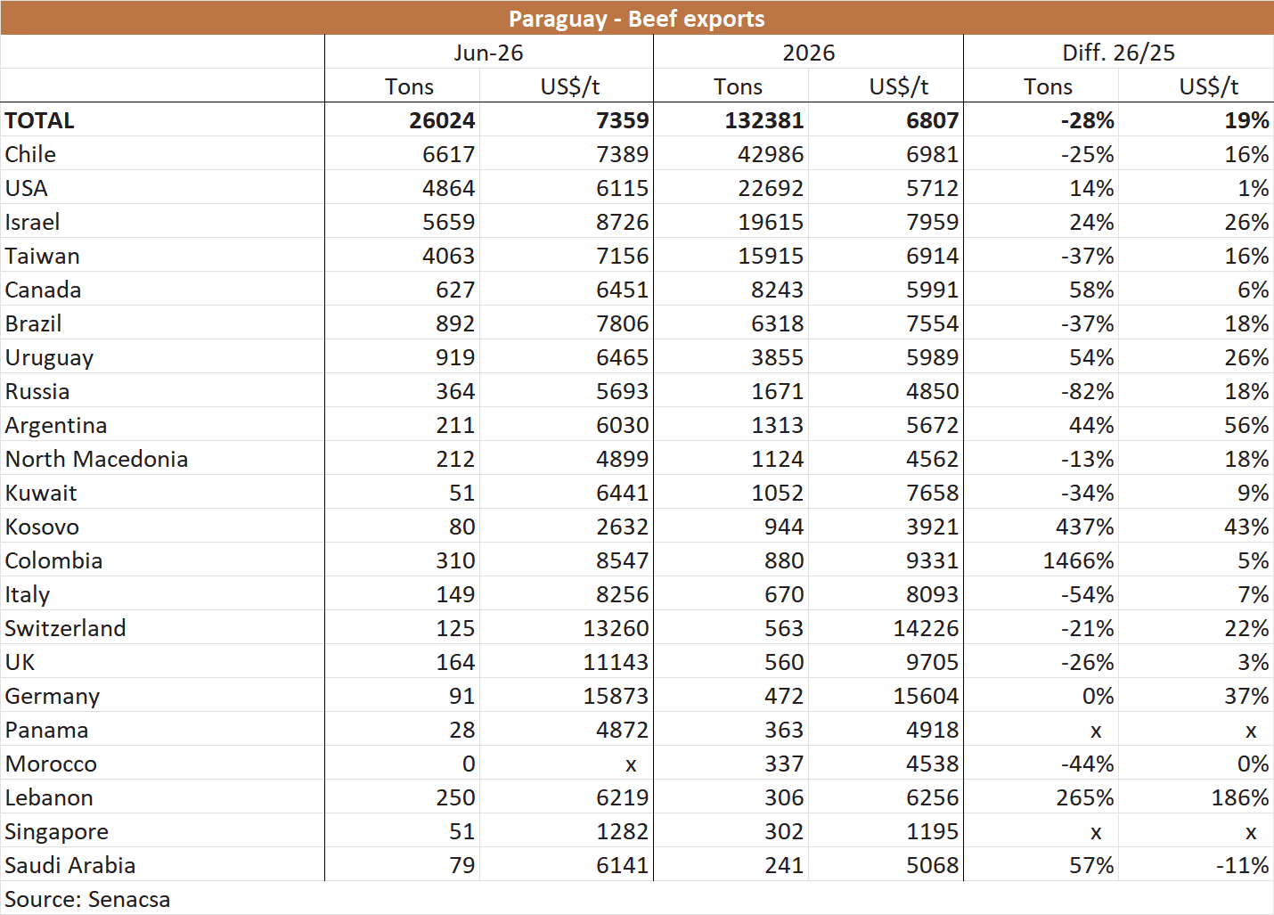Click the 'Chile' row label

tap(30, 154)
